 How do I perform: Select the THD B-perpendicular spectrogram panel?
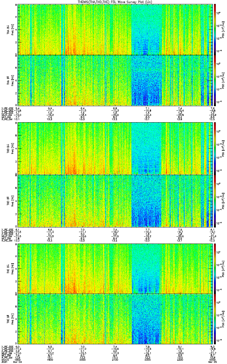[115, 148]
